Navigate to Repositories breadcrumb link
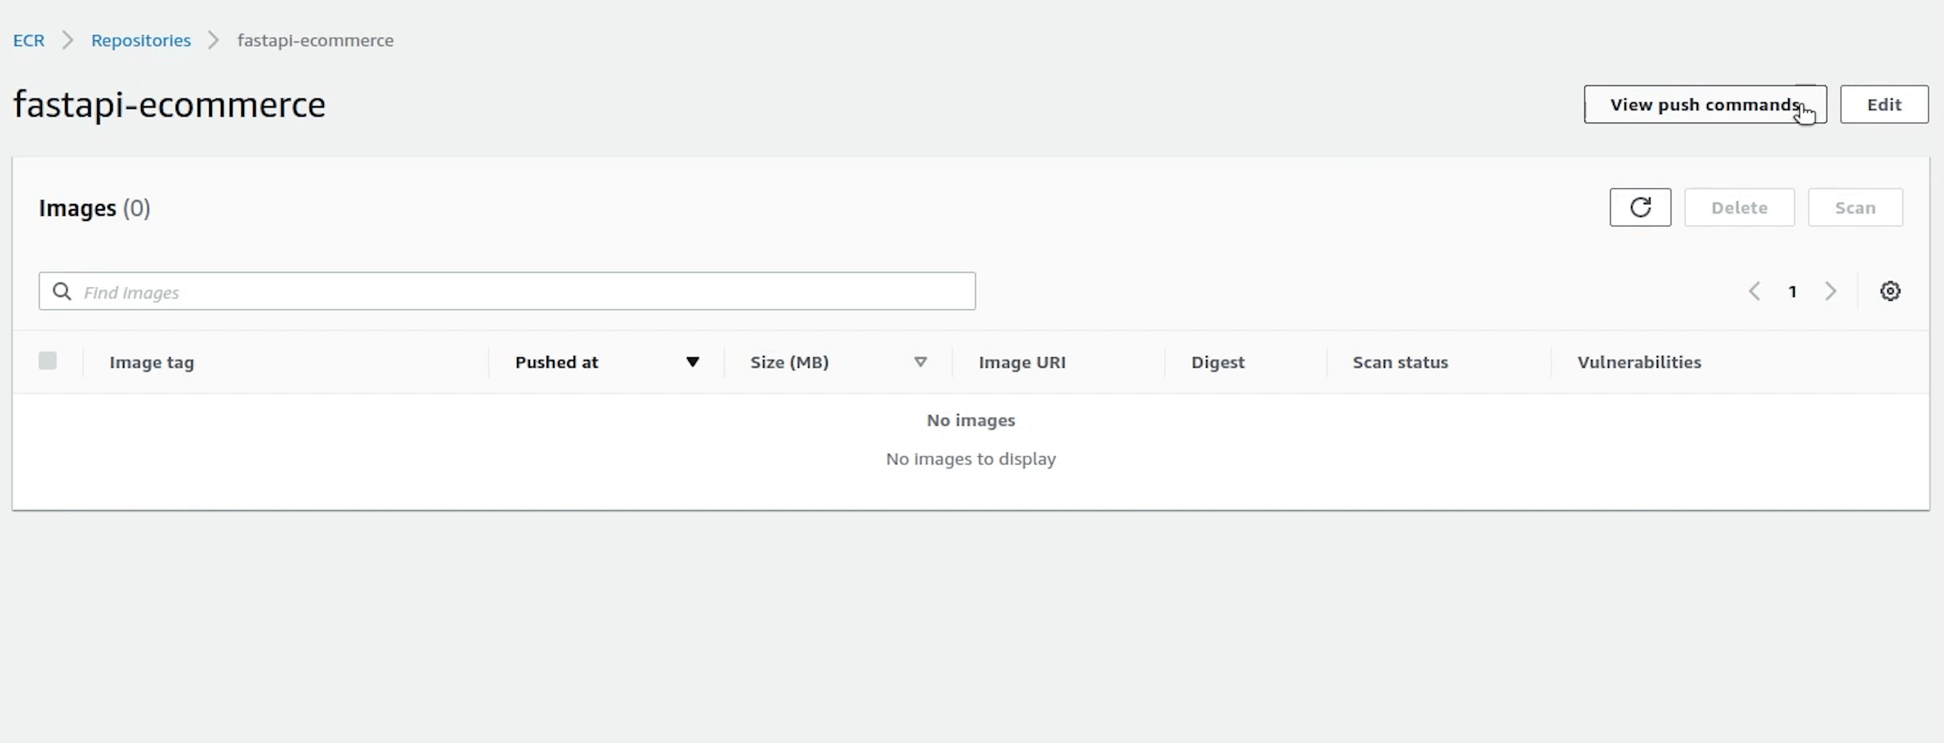 (141, 40)
